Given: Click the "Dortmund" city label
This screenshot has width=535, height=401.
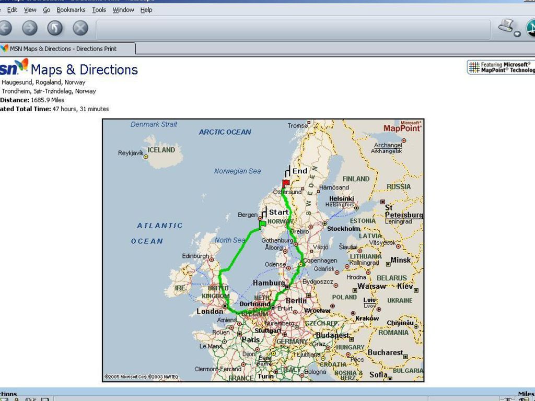Looking at the screenshot, I should 255,304.
